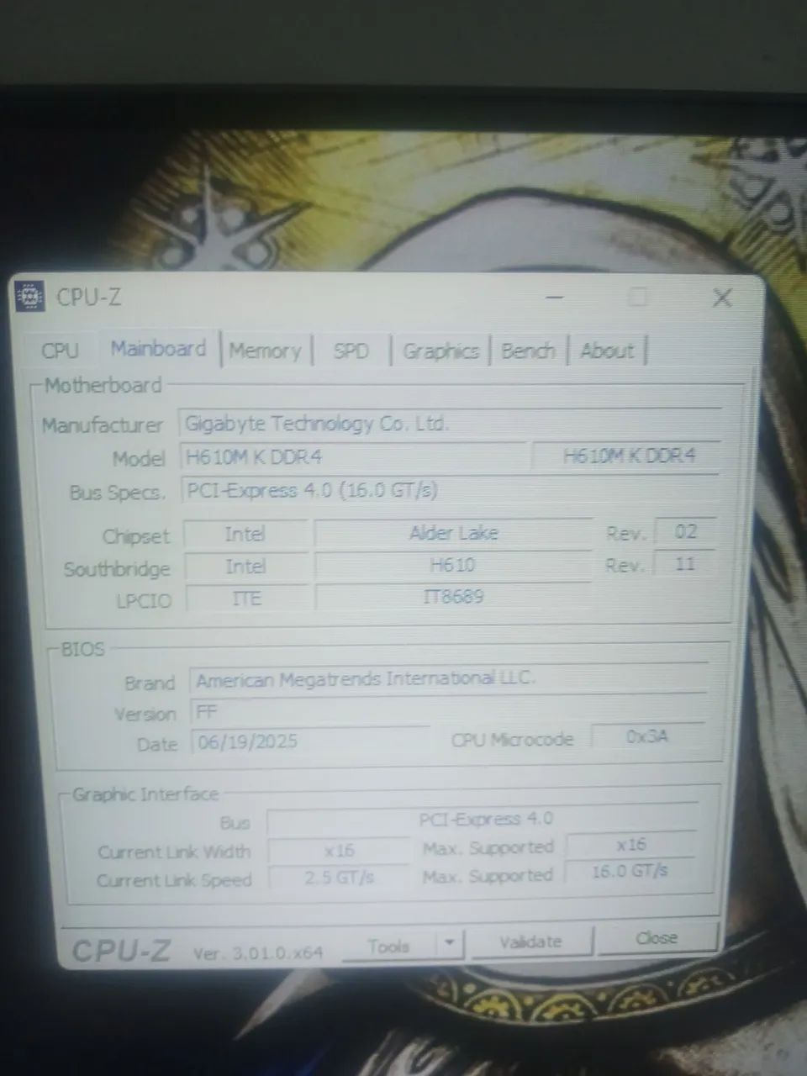Click the BIOS Date value 06/19/2025
Screen dimensions: 807x1076
(309, 742)
